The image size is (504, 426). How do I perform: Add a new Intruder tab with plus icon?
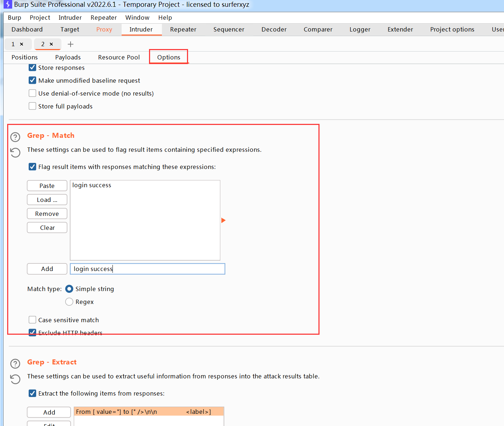(71, 44)
